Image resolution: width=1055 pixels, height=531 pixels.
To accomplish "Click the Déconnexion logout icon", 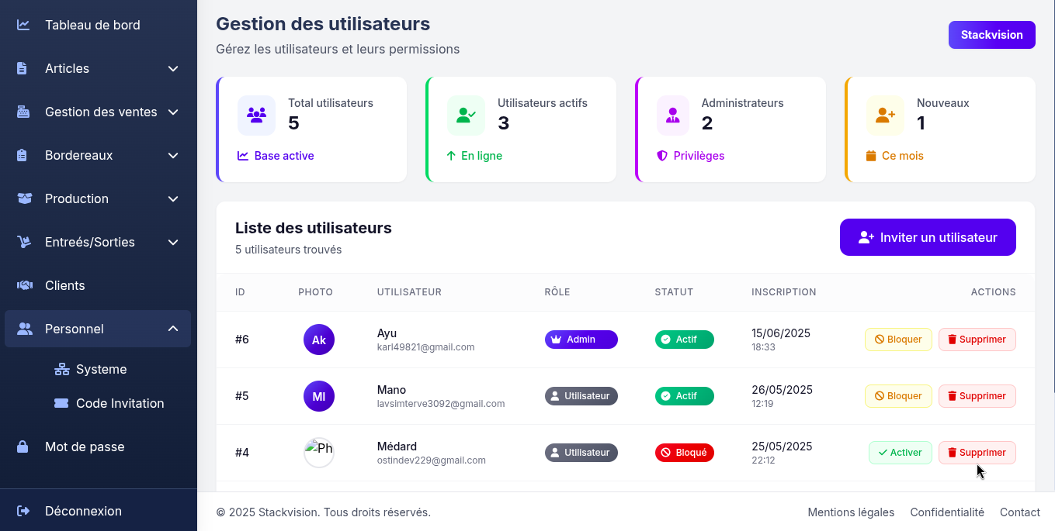I will pos(23,511).
